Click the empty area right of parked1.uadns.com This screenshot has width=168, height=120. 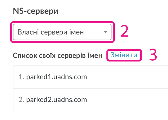[x=128, y=77]
